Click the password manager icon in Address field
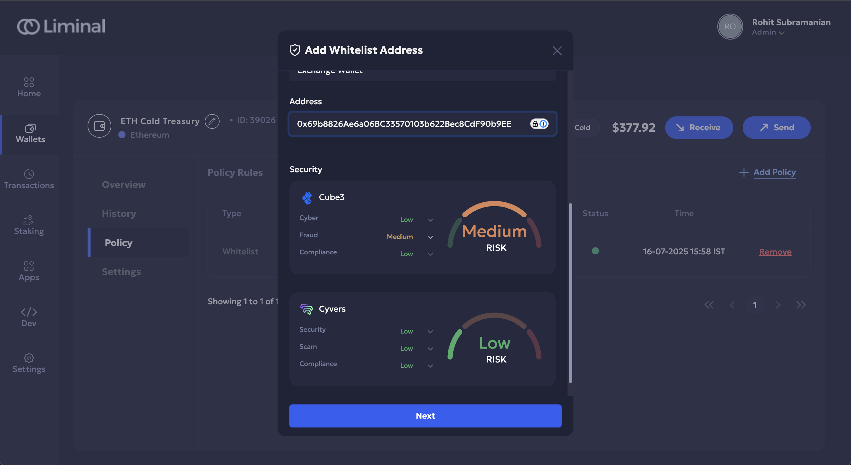851x465 pixels. 539,124
